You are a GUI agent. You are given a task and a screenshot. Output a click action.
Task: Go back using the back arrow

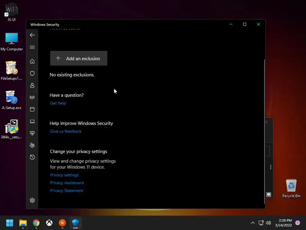tap(32, 35)
